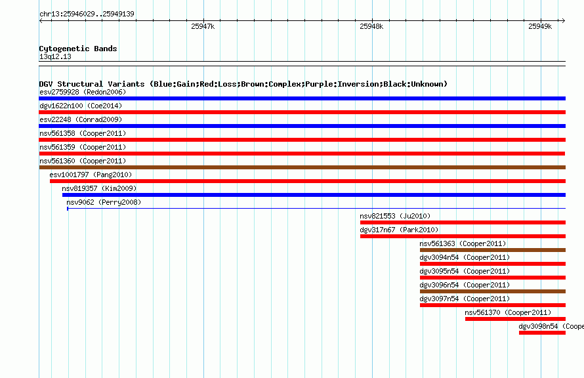
Task: Click the left arrowhead of the ruler
Action: [41, 20]
